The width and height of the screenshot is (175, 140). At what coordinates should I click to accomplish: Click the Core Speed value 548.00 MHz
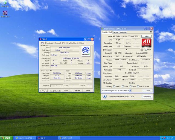(x=57, y=73)
